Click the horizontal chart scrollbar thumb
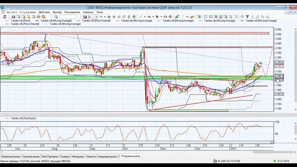The height and width of the screenshot is (167, 297). click(x=273, y=152)
